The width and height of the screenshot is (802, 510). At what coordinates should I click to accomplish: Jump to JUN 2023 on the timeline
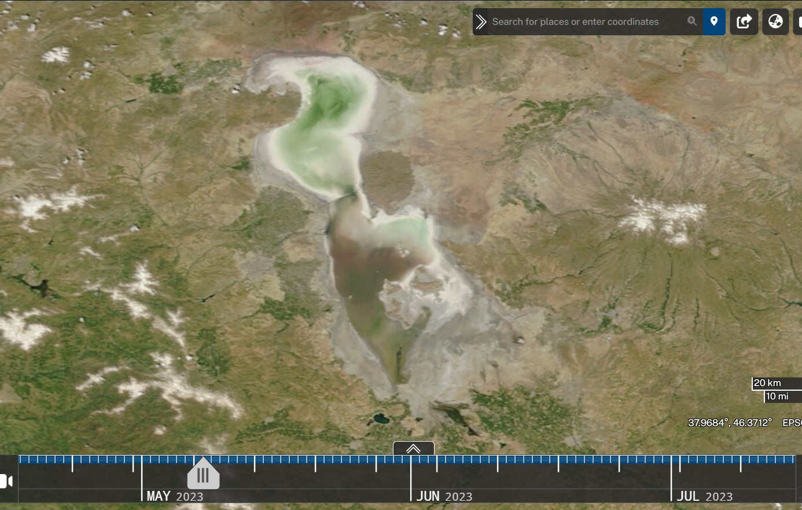click(x=444, y=496)
